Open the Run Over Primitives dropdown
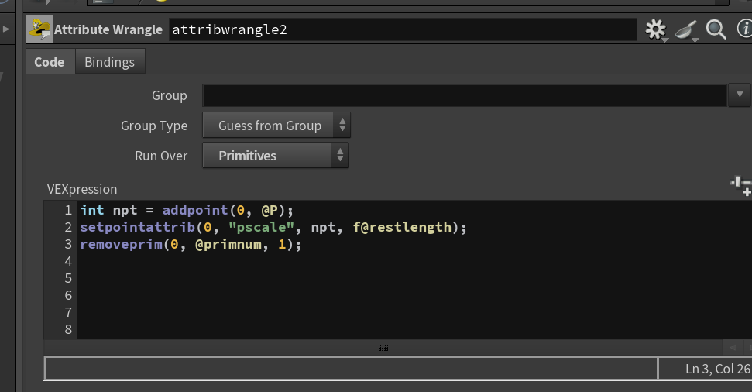The image size is (752, 392). click(275, 156)
